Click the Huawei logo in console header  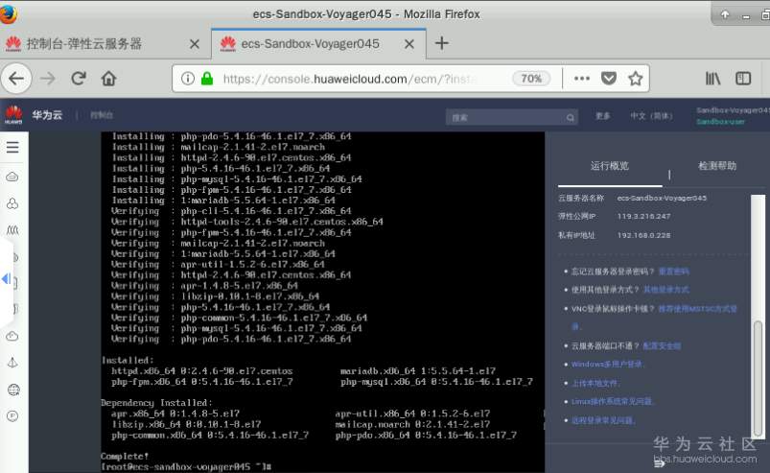tap(13, 115)
